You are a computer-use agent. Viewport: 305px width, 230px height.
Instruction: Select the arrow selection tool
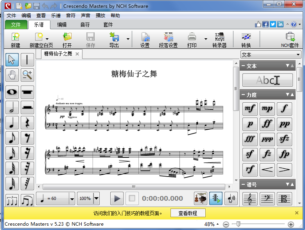[12, 60]
